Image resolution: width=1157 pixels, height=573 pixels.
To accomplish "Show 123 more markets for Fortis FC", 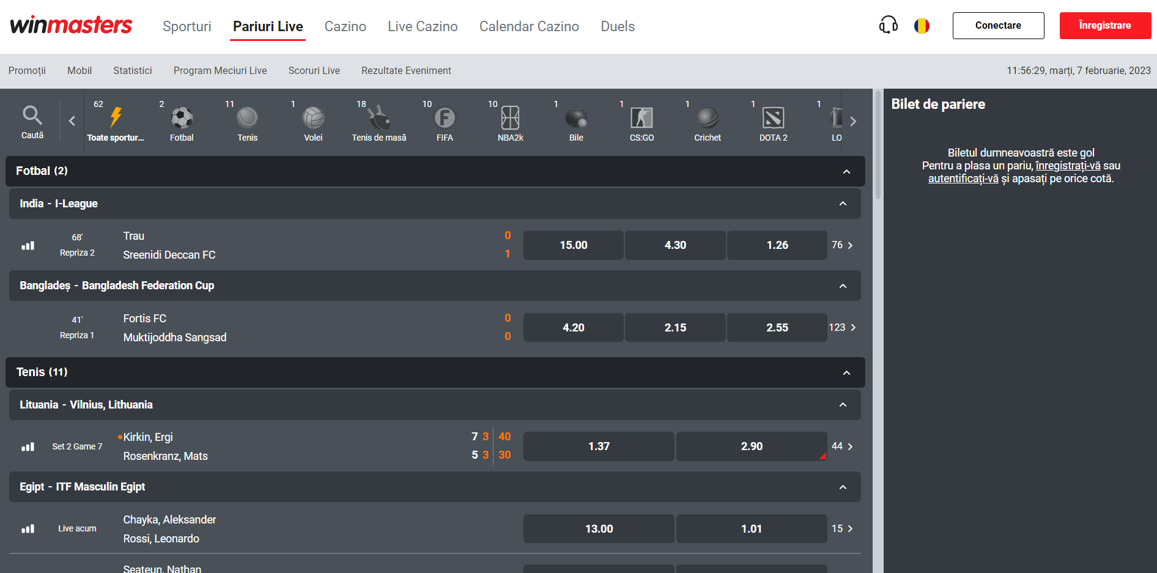I will [x=843, y=328].
